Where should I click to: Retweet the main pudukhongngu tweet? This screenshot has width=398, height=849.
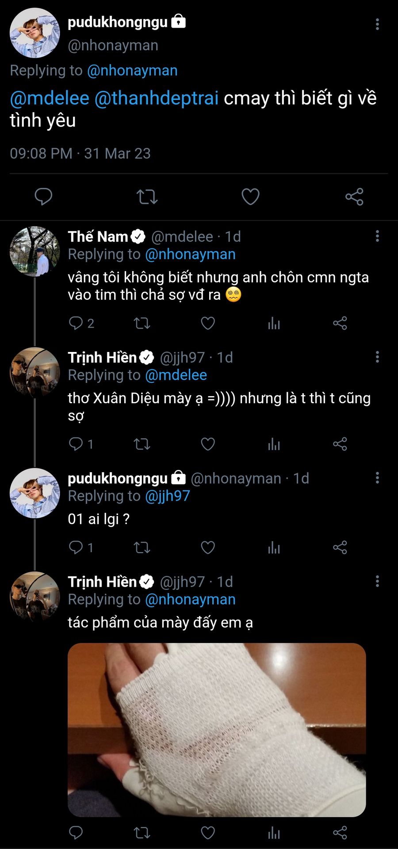click(x=147, y=197)
